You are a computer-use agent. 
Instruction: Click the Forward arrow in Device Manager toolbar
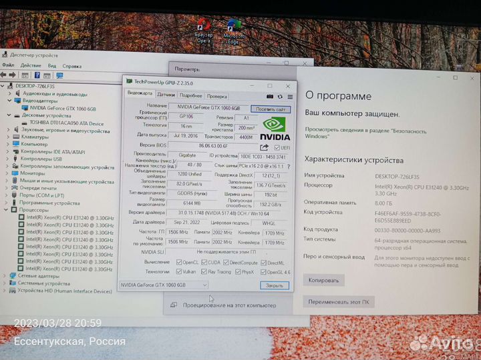pyautogui.click(x=13, y=75)
